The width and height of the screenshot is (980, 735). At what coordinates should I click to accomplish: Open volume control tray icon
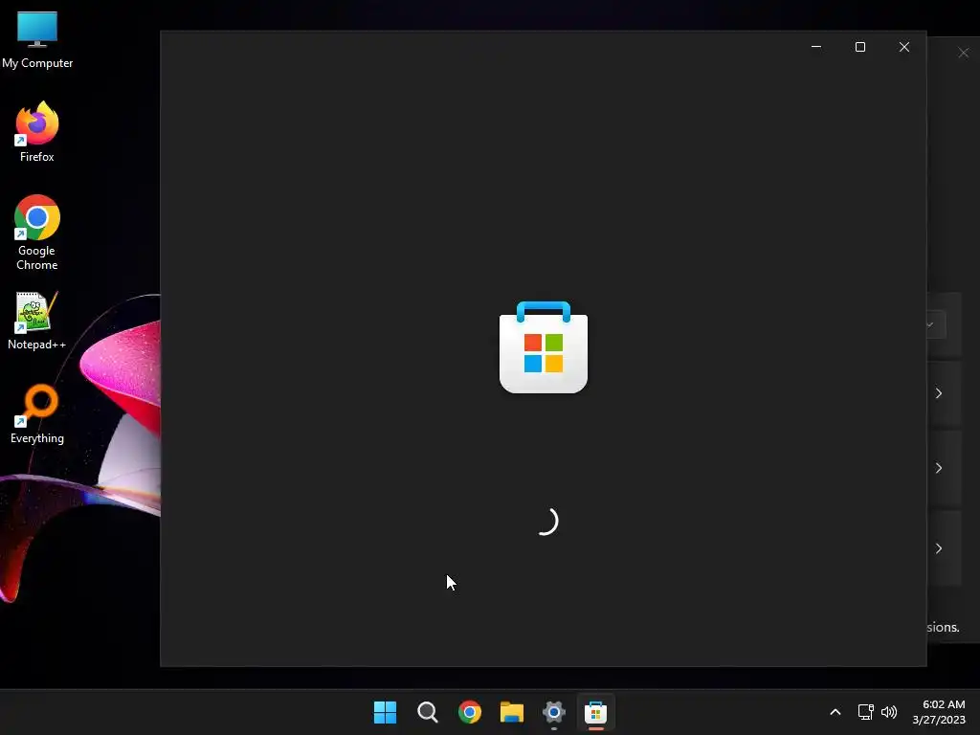coord(889,712)
